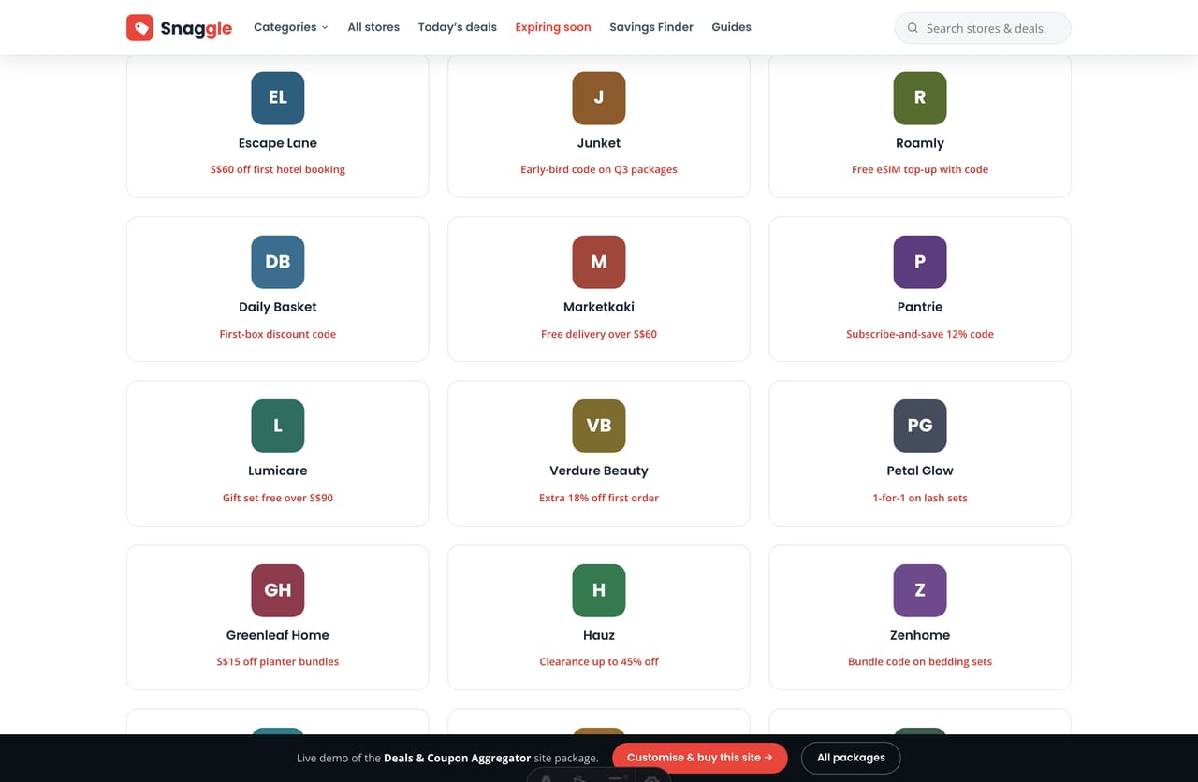Click 'Clearance up to 45% off' text
The image size is (1198, 782).
click(599, 661)
